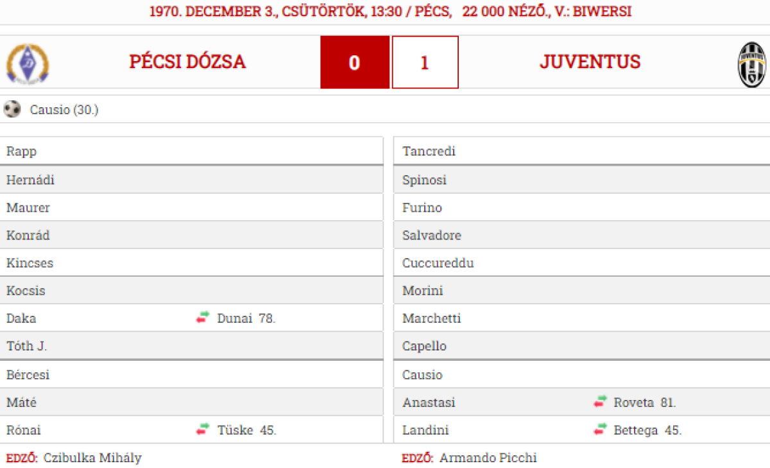Click the red home score box
Image resolution: width=770 pixels, height=468 pixels.
pos(355,62)
